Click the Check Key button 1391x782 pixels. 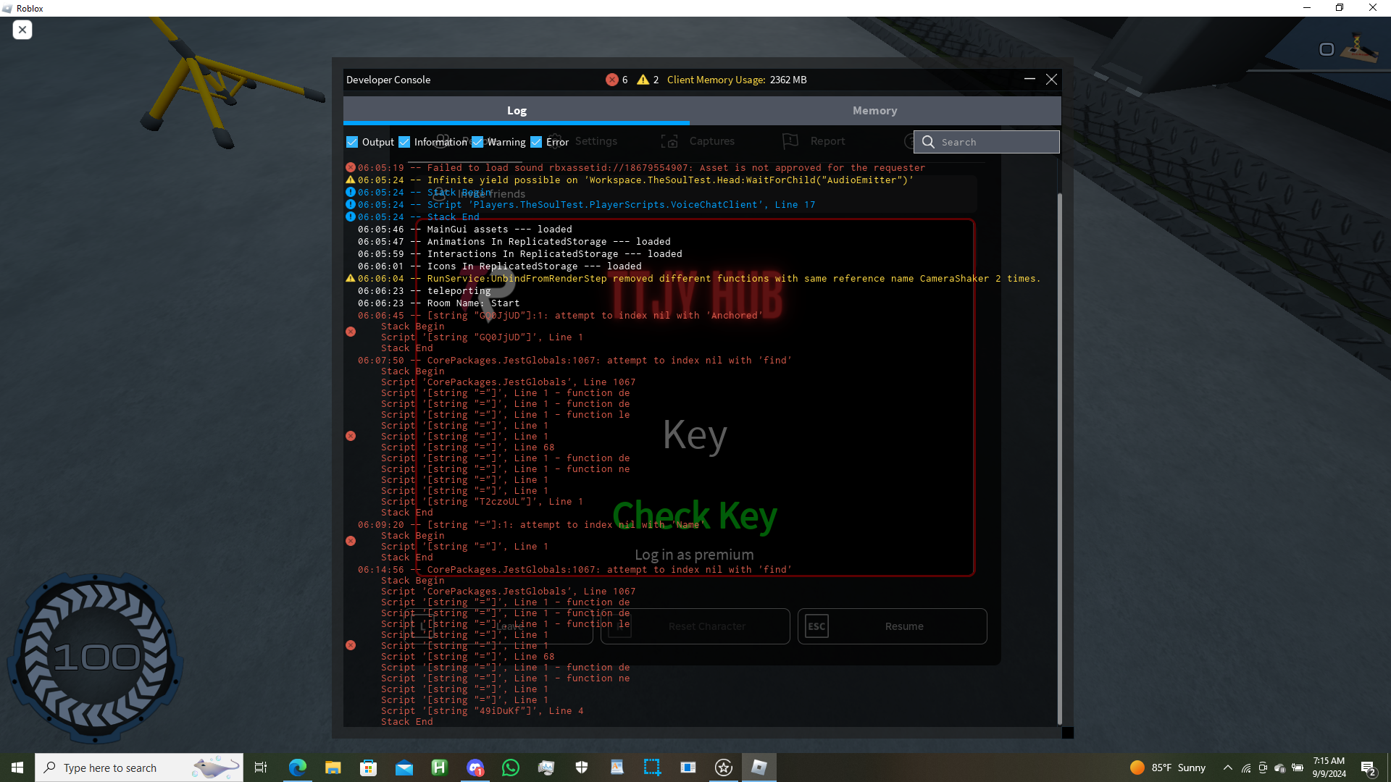[694, 516]
